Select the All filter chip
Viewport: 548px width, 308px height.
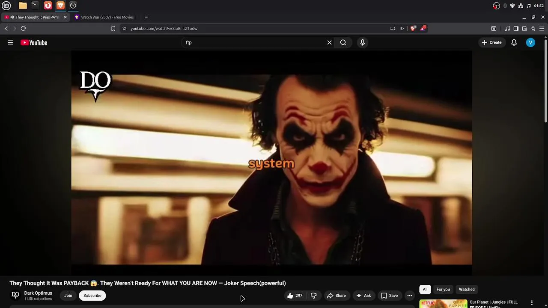425,290
